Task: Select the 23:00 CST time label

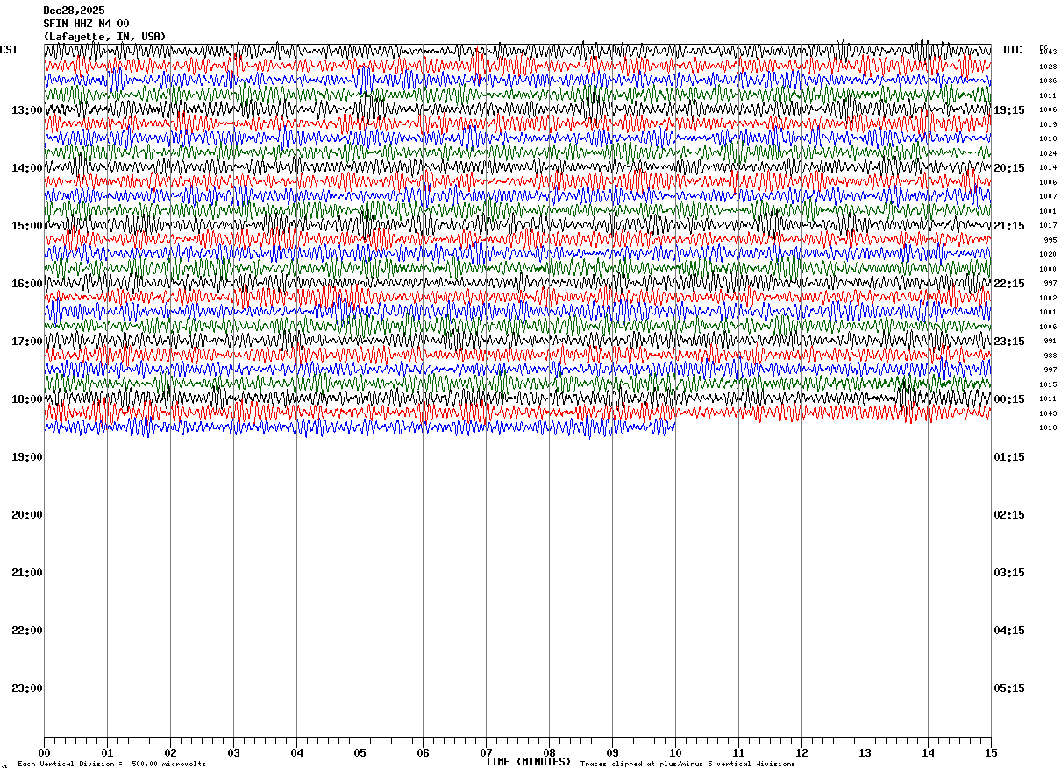Action: (27, 688)
